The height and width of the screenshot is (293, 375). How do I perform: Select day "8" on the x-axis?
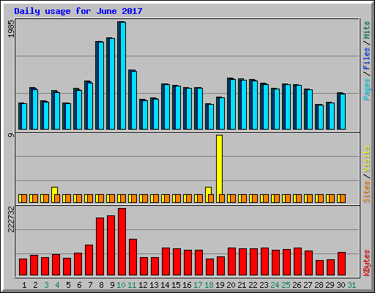pyautogui.click(x=101, y=285)
